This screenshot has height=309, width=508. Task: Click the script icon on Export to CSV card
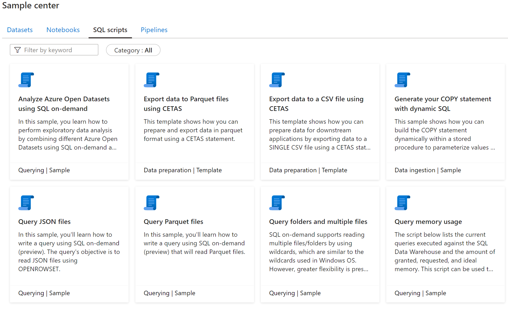pos(277,80)
